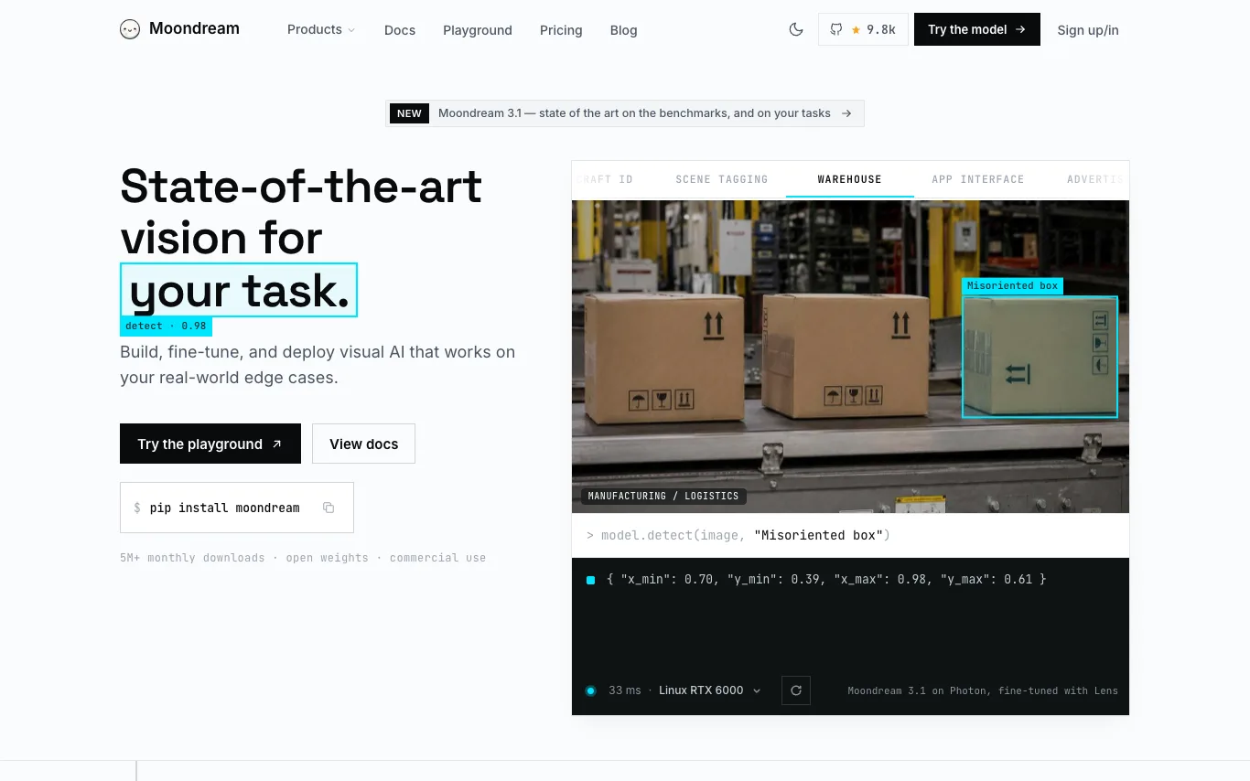This screenshot has height=781, width=1250.
Task: Click the Try the model button
Action: (977, 29)
